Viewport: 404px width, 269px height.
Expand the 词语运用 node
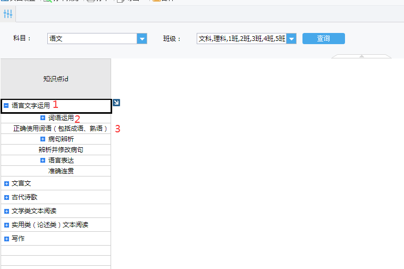click(43, 117)
